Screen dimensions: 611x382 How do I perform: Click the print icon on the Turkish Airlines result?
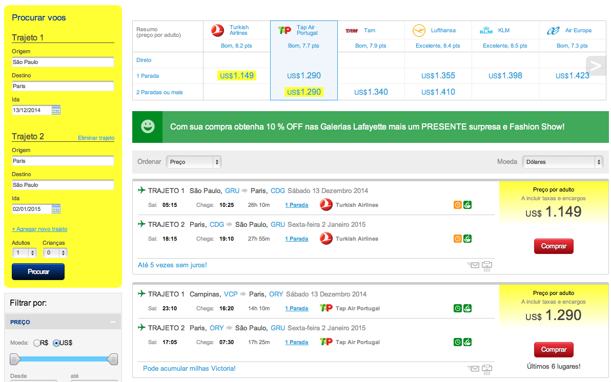pos(487,265)
